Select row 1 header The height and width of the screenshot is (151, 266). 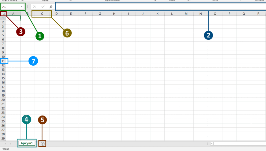(3, 18)
